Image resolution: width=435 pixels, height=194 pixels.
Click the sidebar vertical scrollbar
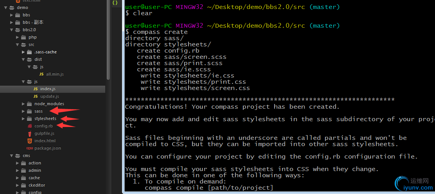click(x=108, y=39)
